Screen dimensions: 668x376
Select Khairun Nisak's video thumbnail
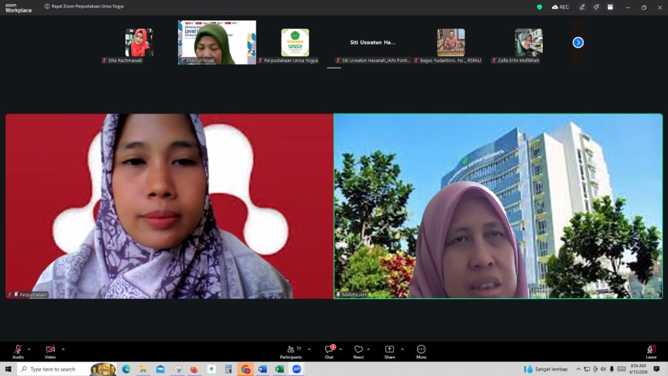point(217,42)
